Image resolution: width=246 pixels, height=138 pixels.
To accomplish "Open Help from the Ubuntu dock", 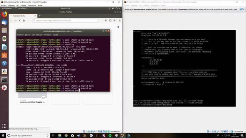I will click(4, 63).
